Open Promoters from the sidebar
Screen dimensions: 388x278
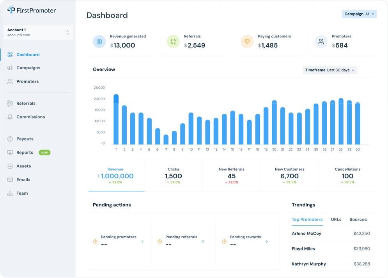pos(27,81)
